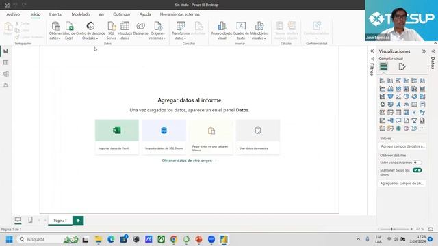The height and width of the screenshot is (246, 438).
Task: Select the Compilar visual build icon
Action: click(x=383, y=66)
